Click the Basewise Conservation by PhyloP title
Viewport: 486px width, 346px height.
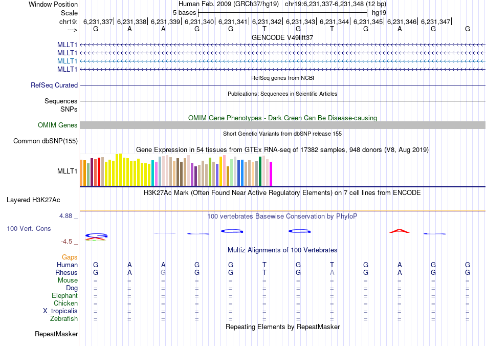[282, 217]
